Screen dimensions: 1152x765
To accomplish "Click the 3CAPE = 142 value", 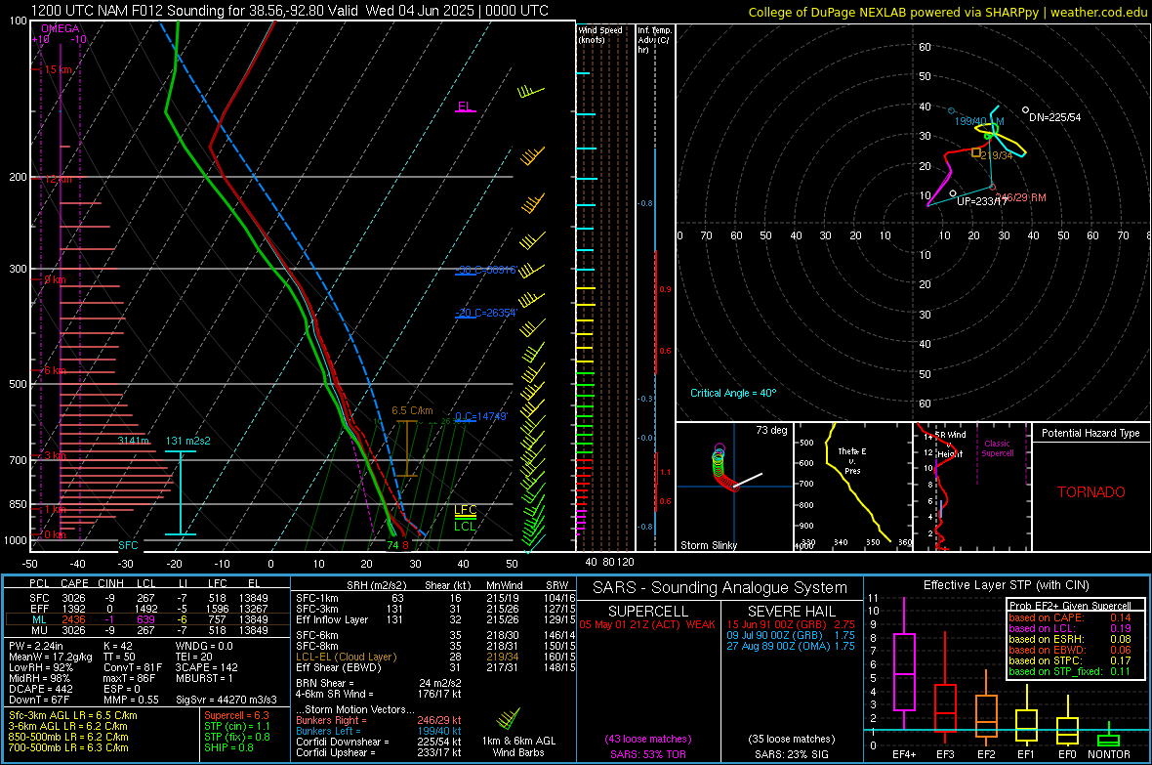I will tap(206, 667).
